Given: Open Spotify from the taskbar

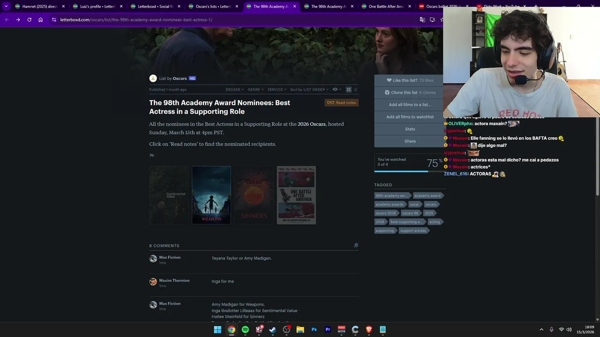Looking at the screenshot, I should 245,330.
